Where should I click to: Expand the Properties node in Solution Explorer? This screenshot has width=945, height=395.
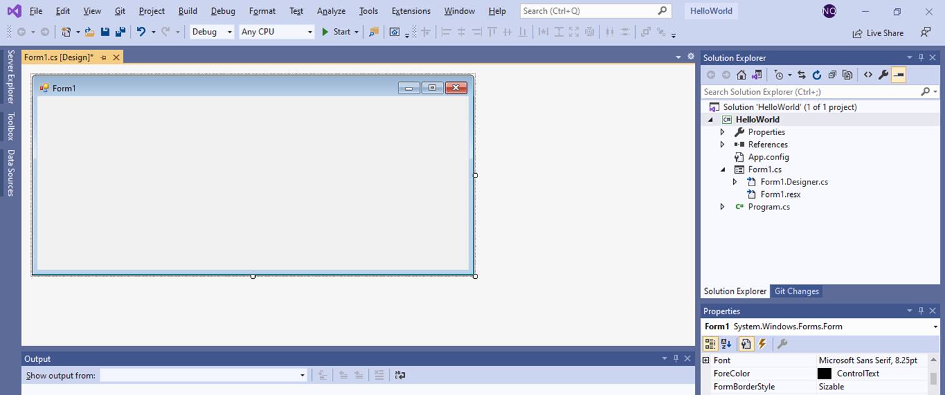pyautogui.click(x=722, y=132)
